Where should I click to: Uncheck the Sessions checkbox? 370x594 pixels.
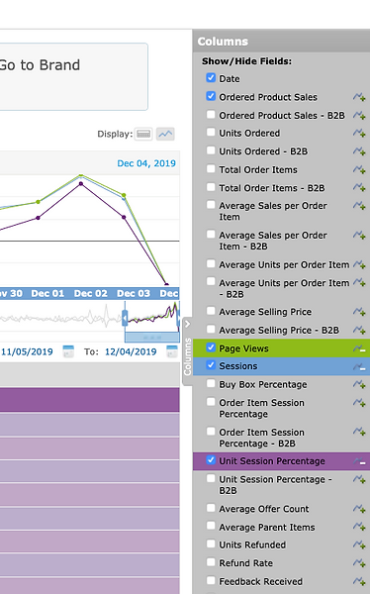211,365
